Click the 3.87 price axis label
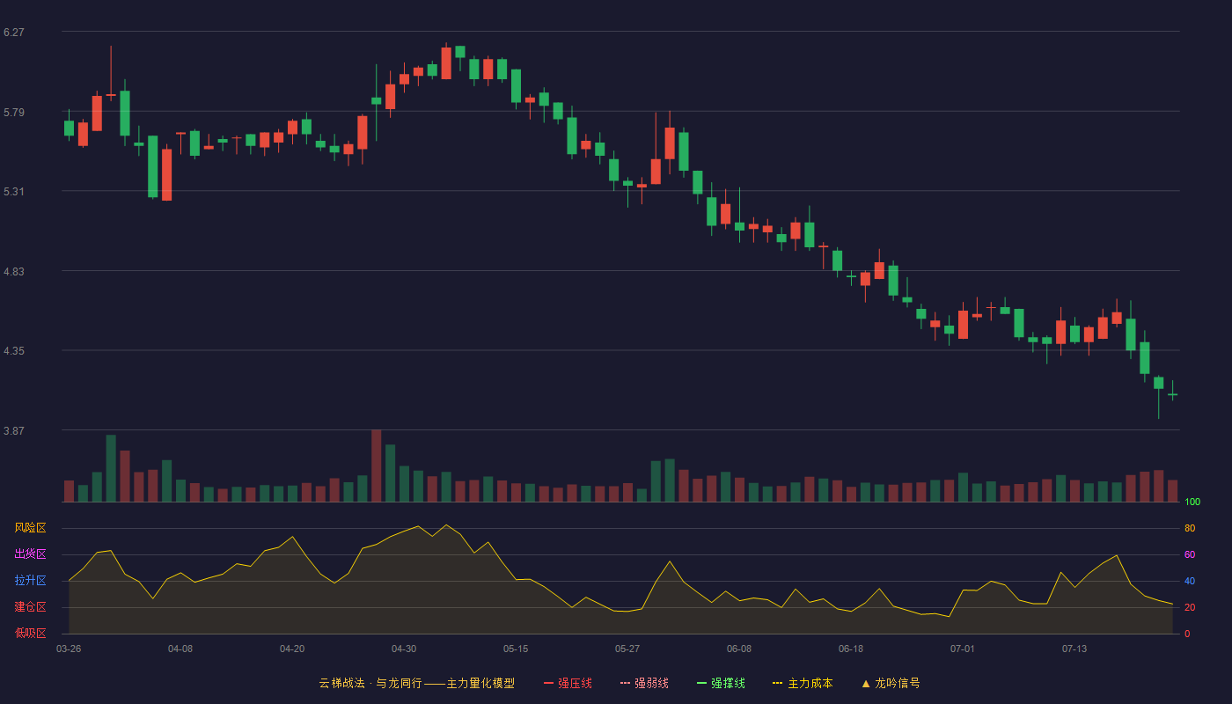 (14, 431)
